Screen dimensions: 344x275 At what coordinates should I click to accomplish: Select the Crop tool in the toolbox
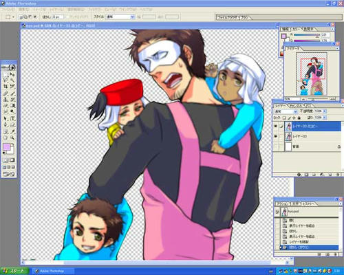point(6,87)
